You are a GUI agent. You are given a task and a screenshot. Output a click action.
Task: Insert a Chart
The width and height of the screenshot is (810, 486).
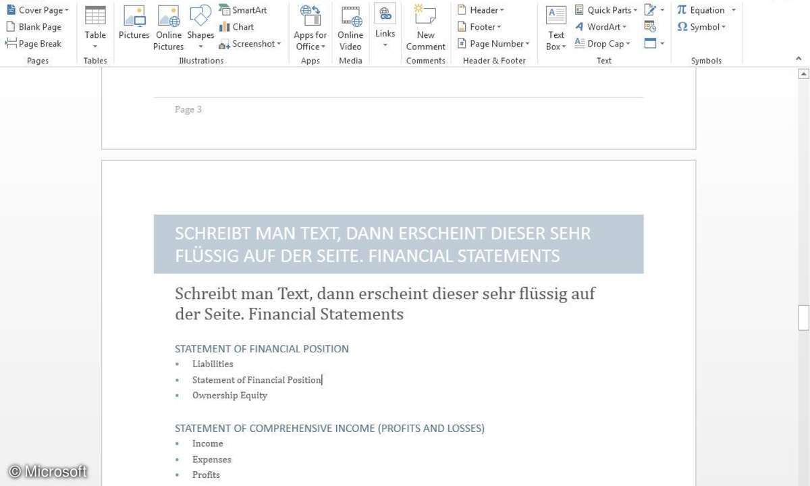236,27
